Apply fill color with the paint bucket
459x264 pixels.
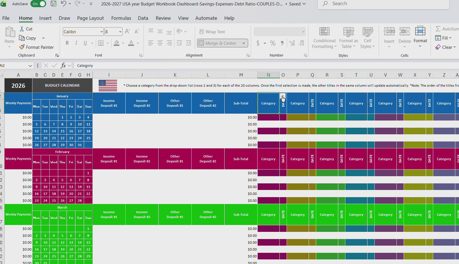point(117,43)
